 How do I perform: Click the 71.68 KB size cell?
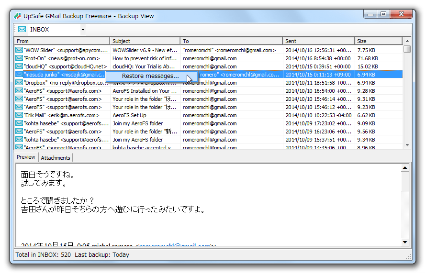click(368, 58)
